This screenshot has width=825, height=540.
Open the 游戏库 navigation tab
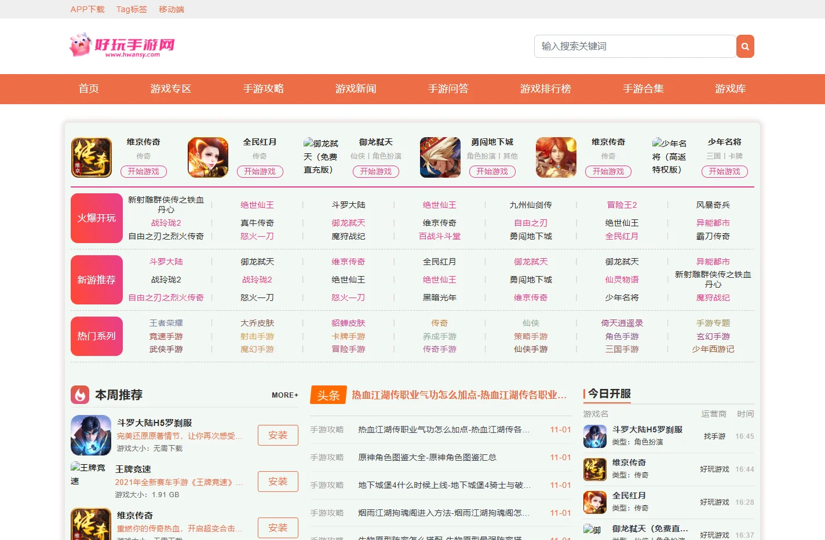point(731,89)
